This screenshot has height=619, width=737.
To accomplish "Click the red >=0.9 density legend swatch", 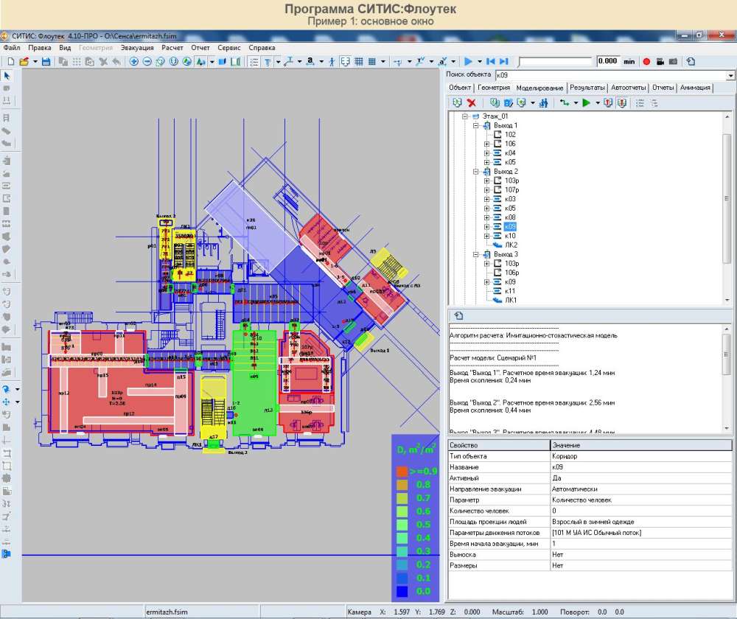I will point(402,471).
